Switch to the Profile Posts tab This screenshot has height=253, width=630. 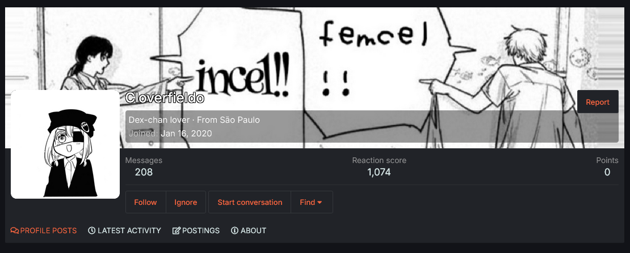click(43, 230)
